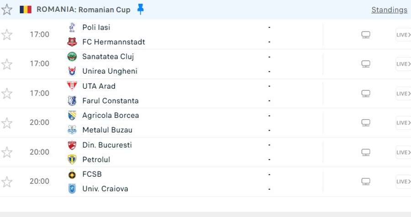Screen dimensions: 411x217
Task: Open LIVE button for Din. Bucuresti match
Action: pos(403,152)
